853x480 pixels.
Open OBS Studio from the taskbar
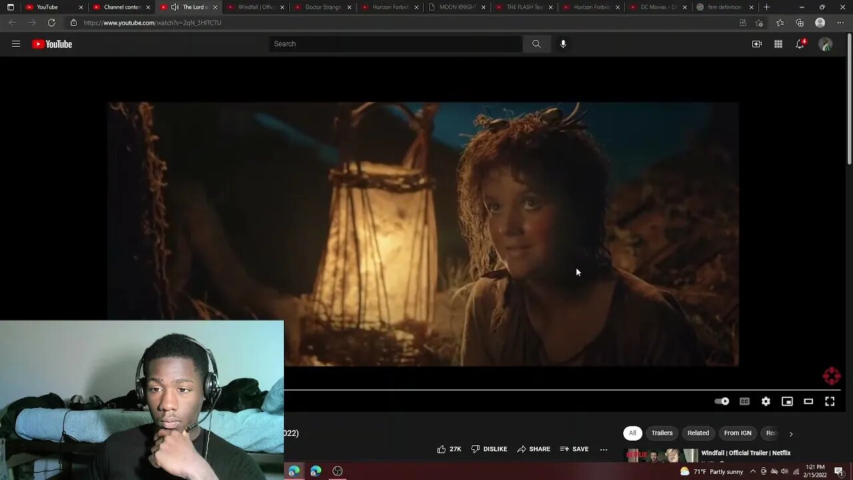(x=337, y=471)
